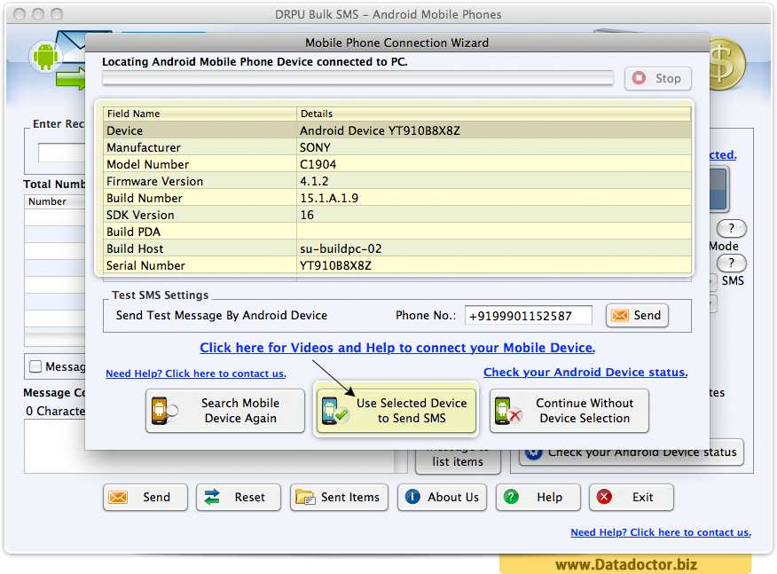Click the Android robot icon in header

coord(45,56)
